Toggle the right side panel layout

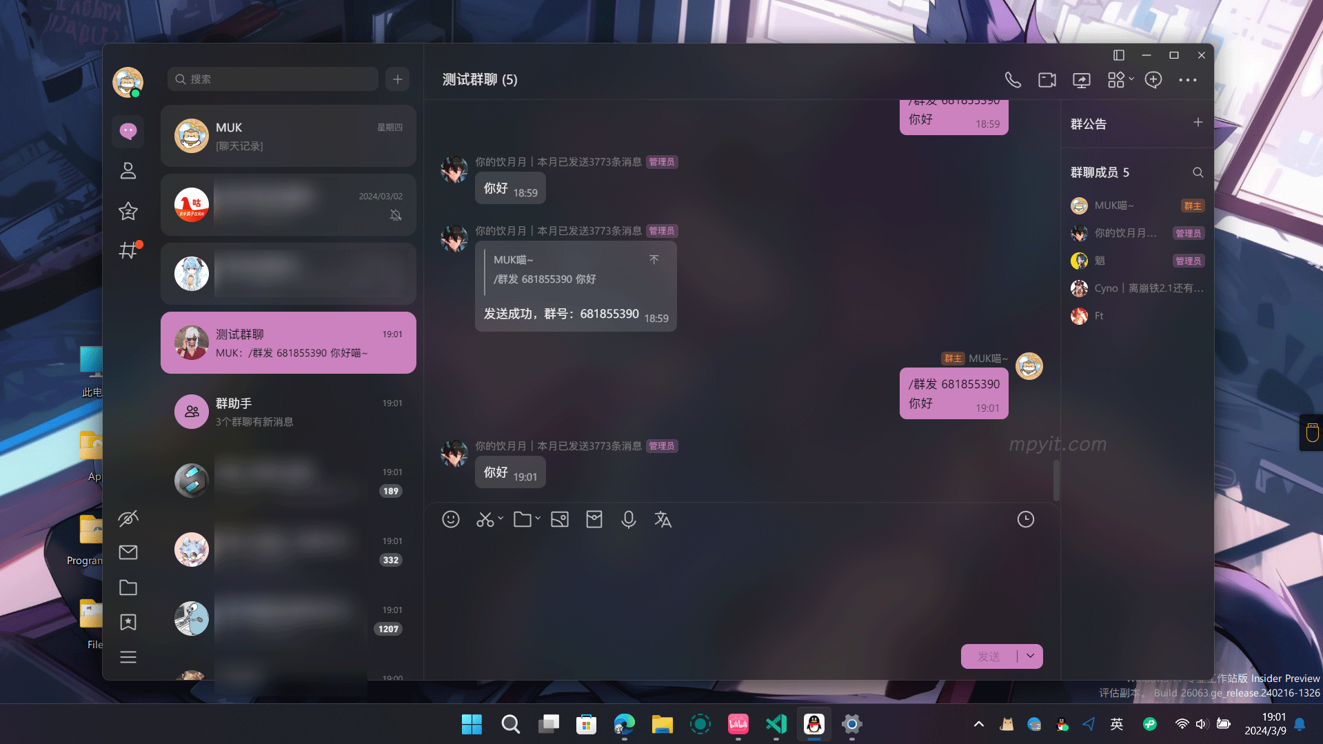coord(1119,55)
